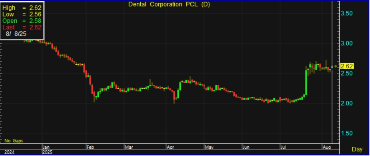This screenshot has width=370, height=156.
Task: Click the Aug month label on time axis
Action: [326, 147]
